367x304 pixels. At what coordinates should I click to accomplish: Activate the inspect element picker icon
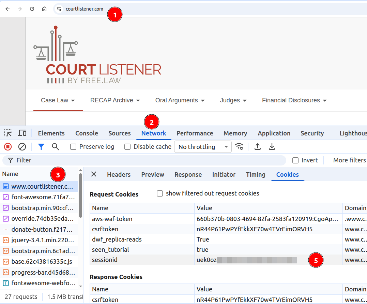8,133
